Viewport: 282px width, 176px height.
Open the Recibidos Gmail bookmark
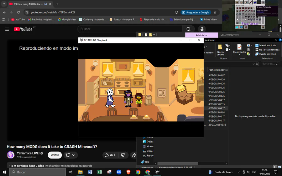pyautogui.click(x=41, y=20)
